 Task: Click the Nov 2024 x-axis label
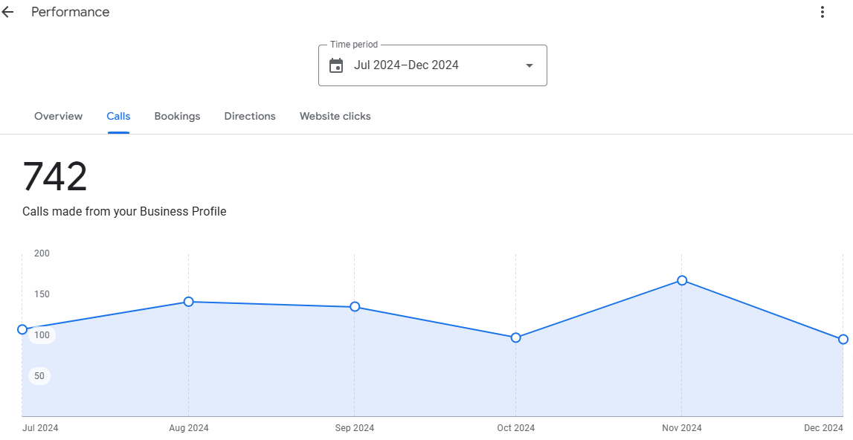(x=681, y=428)
